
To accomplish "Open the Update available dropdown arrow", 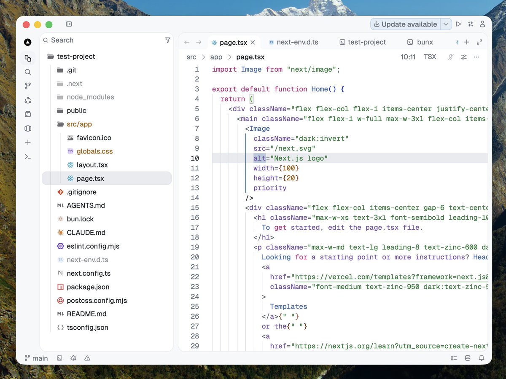I will coord(446,24).
